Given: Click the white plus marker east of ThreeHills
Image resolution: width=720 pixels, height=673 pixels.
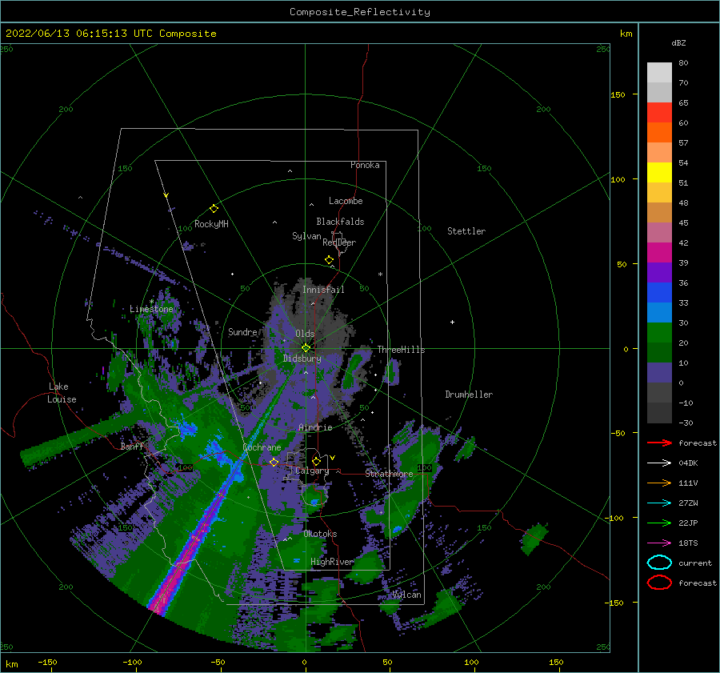Looking at the screenshot, I should (x=452, y=322).
